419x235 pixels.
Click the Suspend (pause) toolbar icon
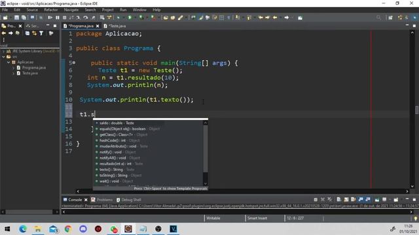(58, 18)
